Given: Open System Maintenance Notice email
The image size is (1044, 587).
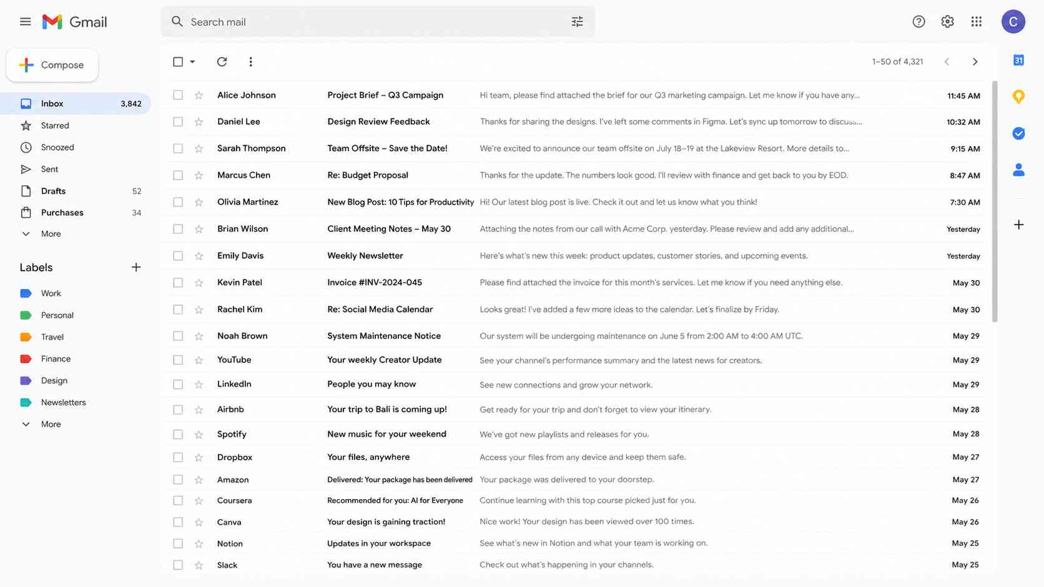Looking at the screenshot, I should pyautogui.click(x=384, y=336).
